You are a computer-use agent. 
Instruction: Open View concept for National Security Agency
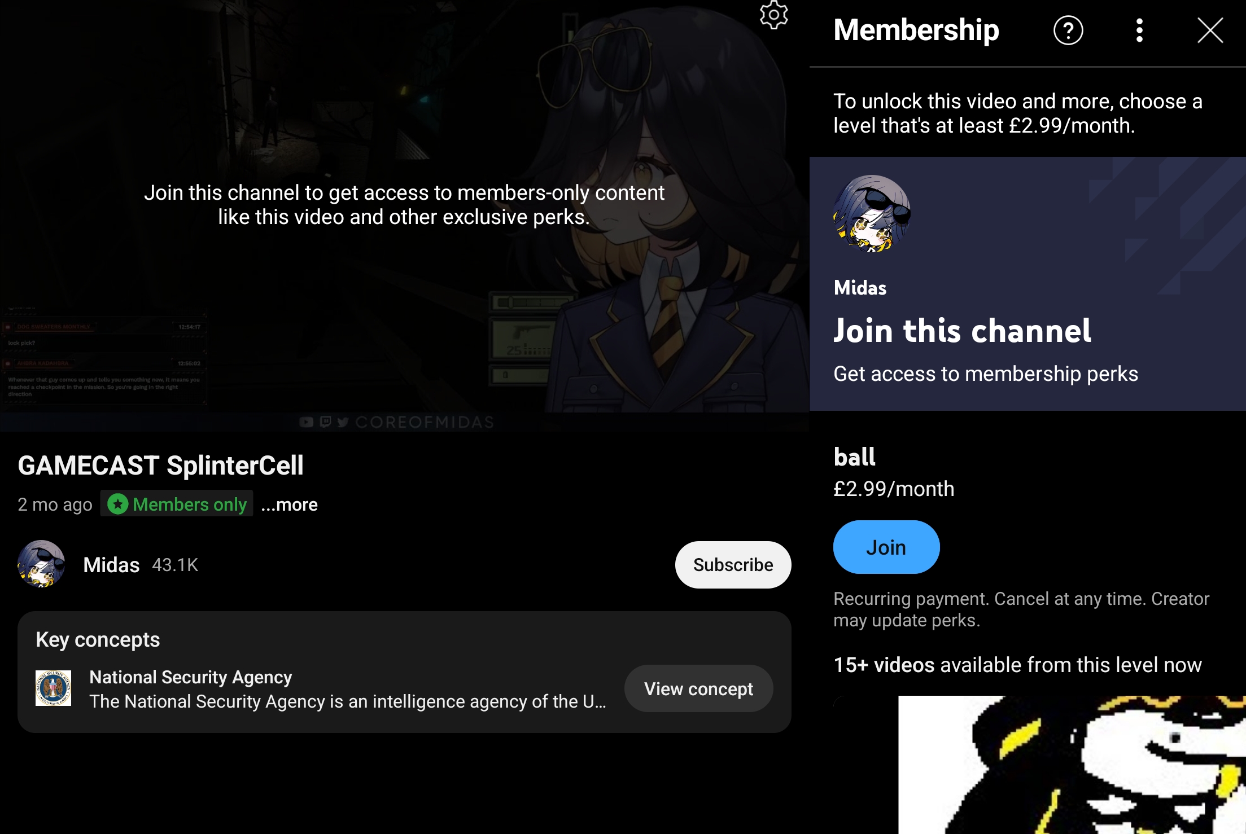pyautogui.click(x=698, y=688)
